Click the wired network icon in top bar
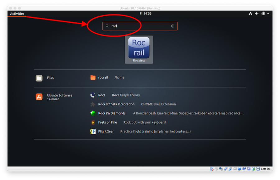This screenshot has width=280, height=180. click(250, 14)
